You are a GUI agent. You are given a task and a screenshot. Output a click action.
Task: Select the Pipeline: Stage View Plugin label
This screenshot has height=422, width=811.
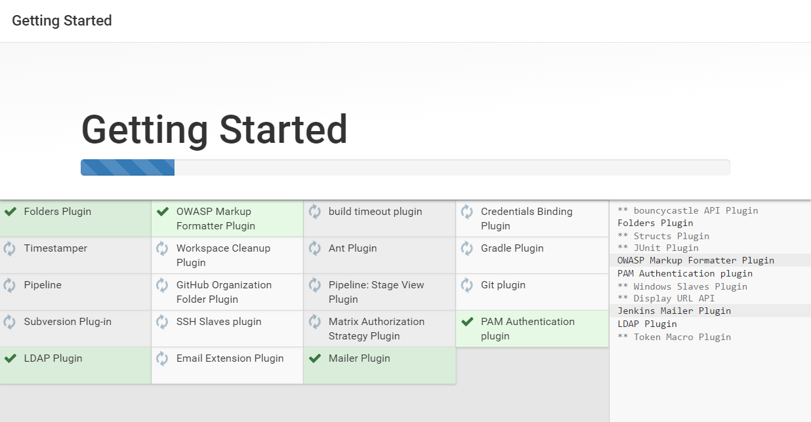click(377, 292)
